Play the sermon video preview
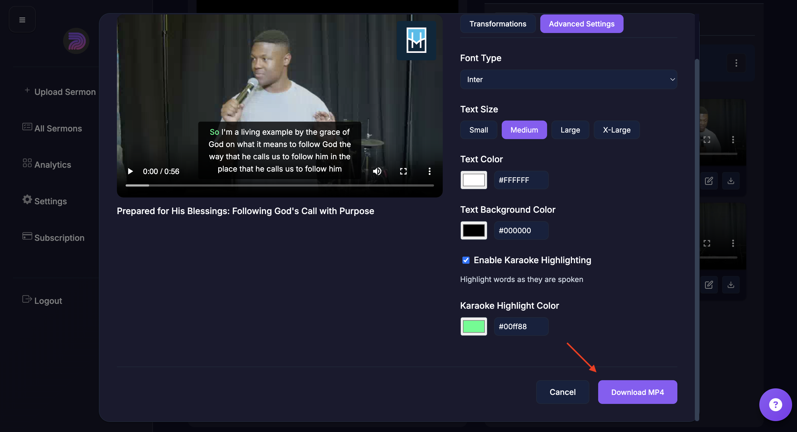This screenshot has height=432, width=797. pos(130,171)
